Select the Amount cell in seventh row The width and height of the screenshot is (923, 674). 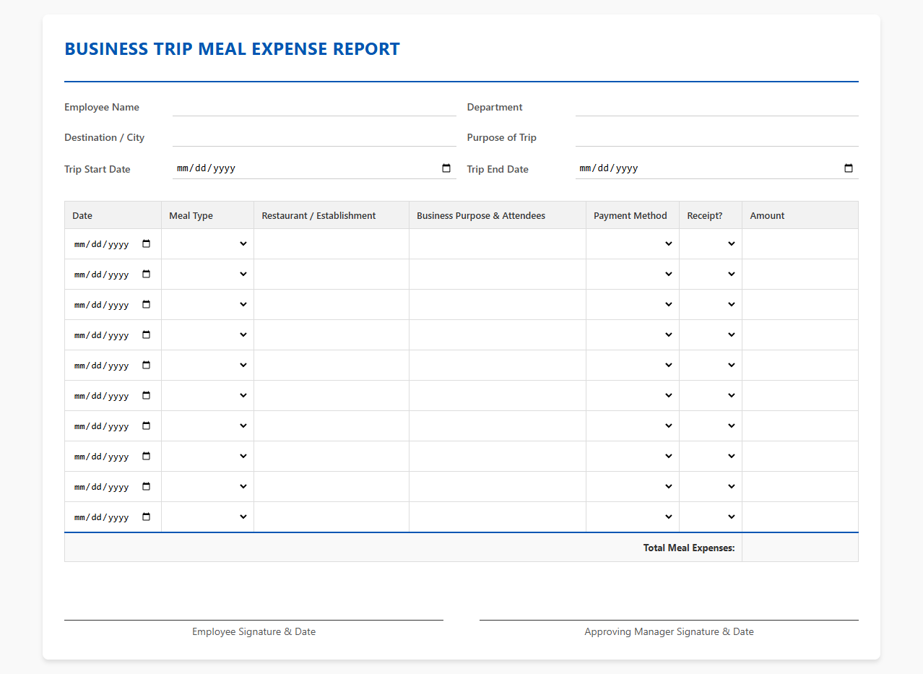click(x=800, y=426)
